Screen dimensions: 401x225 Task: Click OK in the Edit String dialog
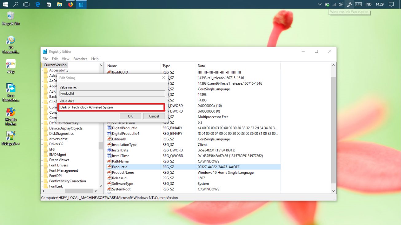[130, 116]
